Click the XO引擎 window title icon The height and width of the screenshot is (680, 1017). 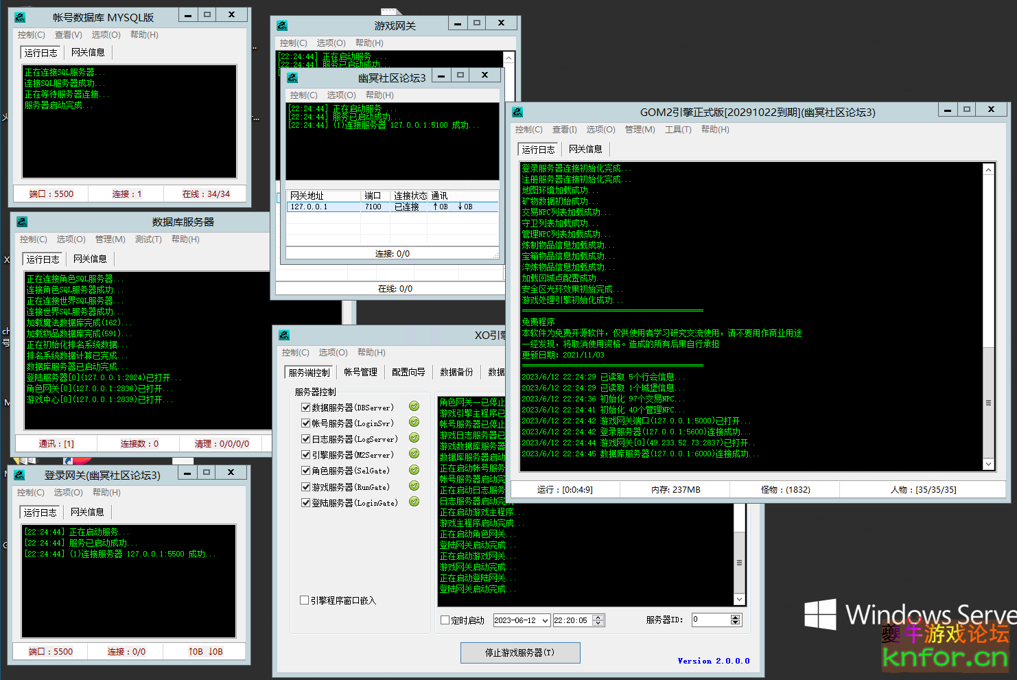point(284,335)
